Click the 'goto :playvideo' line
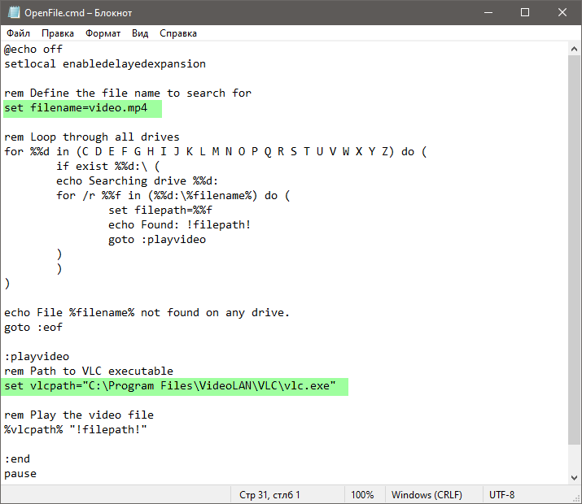Image resolution: width=582 pixels, height=504 pixels. click(x=157, y=239)
